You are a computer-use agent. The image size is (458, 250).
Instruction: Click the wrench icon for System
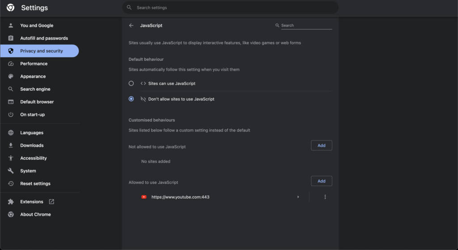[x=11, y=170]
